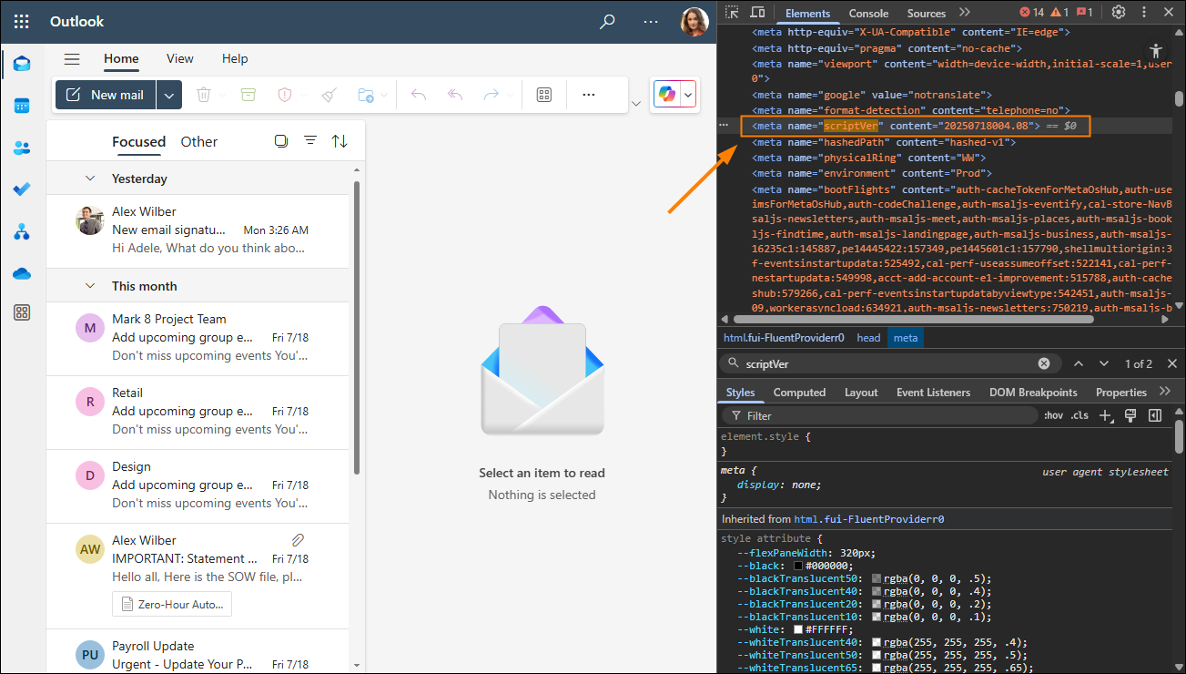
Task: Enable message selection mode via the circle icon
Action: pos(281,141)
